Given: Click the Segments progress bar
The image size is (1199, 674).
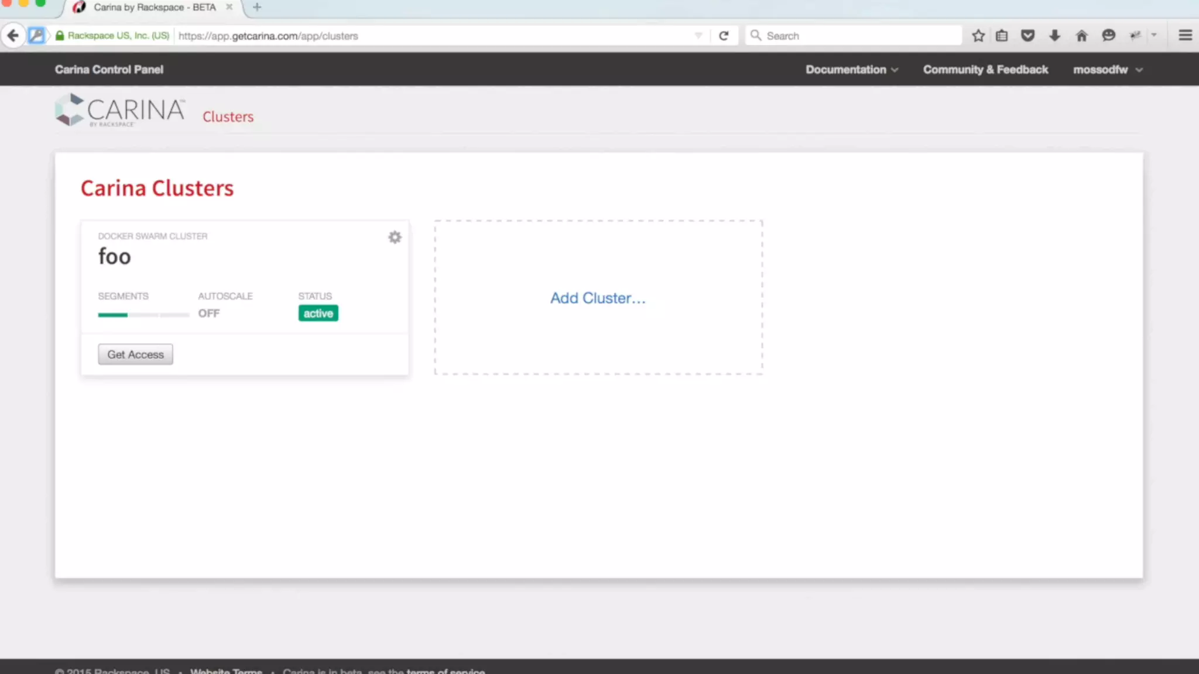Looking at the screenshot, I should click(143, 315).
